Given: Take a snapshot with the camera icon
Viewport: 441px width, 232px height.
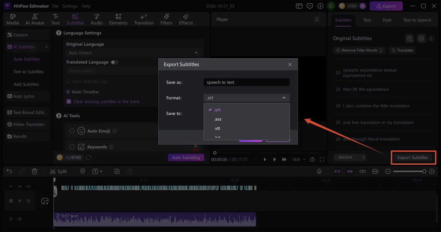Looking at the screenshot, I should click(x=312, y=159).
